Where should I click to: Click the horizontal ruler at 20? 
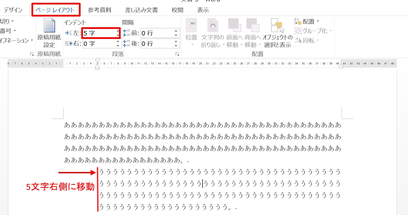[x=200, y=63]
